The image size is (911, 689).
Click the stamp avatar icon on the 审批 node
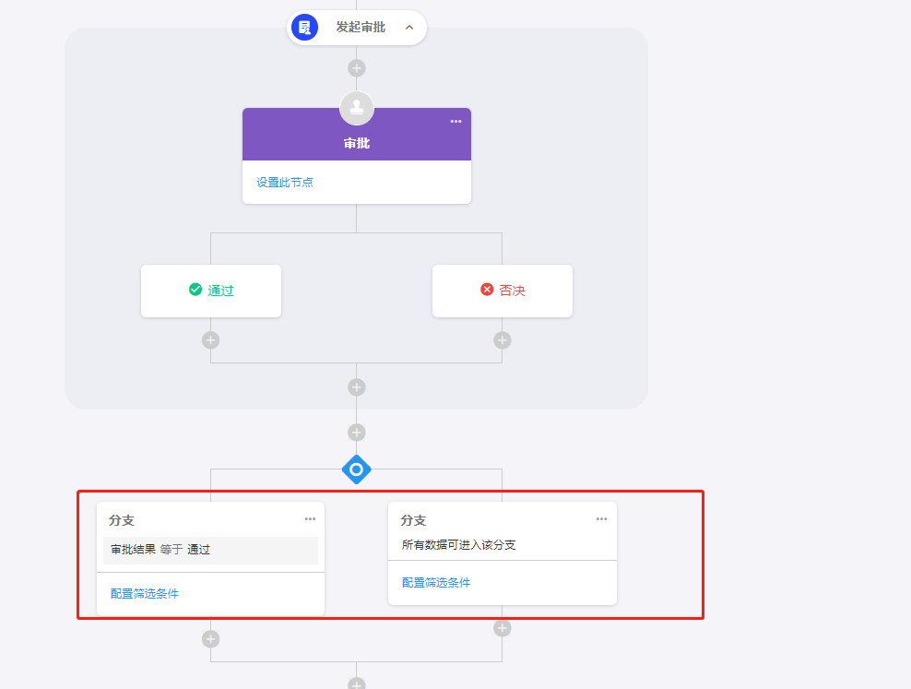pyautogui.click(x=357, y=108)
